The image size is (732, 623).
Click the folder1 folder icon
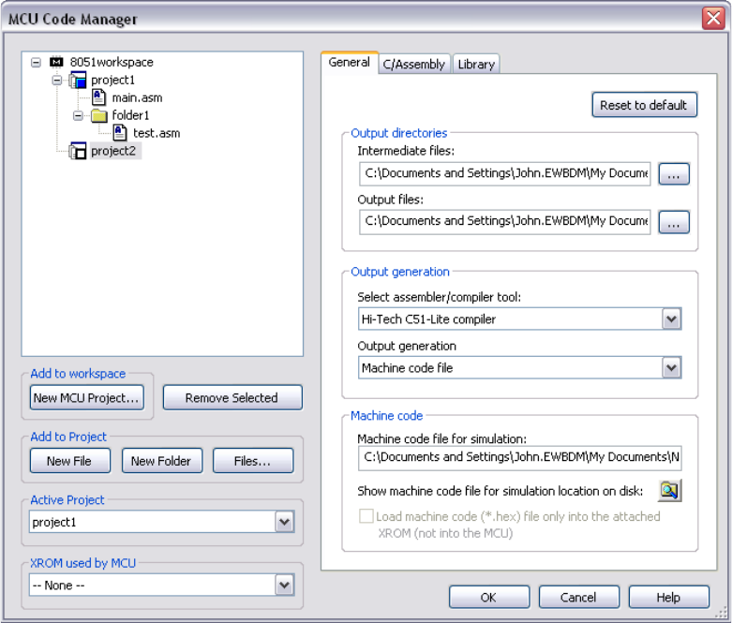click(x=98, y=115)
